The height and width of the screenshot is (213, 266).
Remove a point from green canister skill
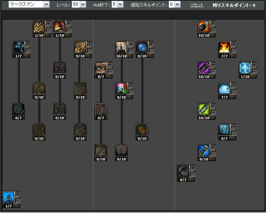point(213,113)
